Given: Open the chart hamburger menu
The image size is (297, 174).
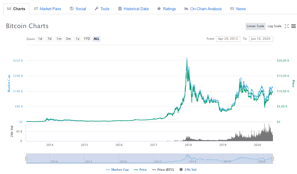Looking at the screenshot, I should coord(293,26).
